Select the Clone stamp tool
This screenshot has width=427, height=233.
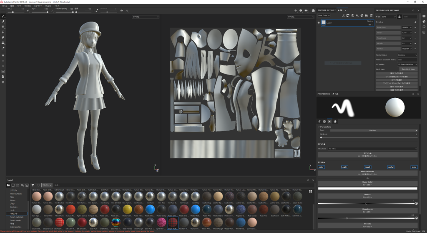[3, 43]
